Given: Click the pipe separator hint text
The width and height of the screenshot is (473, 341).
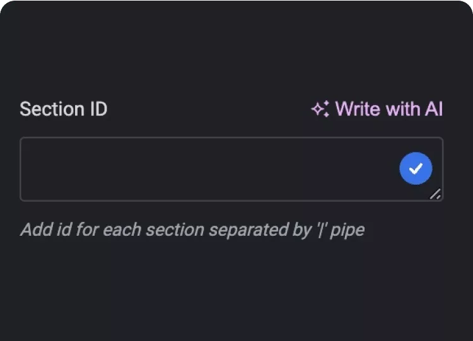Looking at the screenshot, I should tap(192, 230).
